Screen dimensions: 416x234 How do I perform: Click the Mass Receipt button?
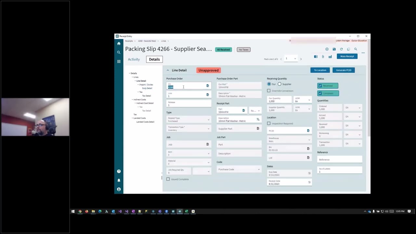coord(347,57)
